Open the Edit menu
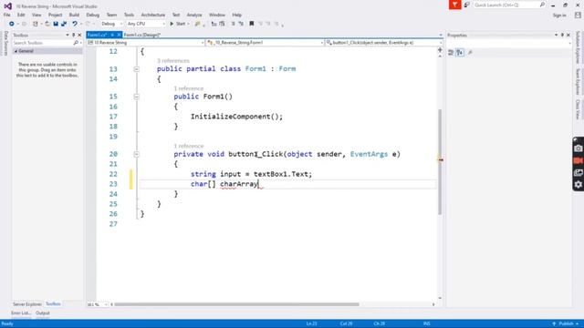The width and height of the screenshot is (584, 328). tap(21, 15)
